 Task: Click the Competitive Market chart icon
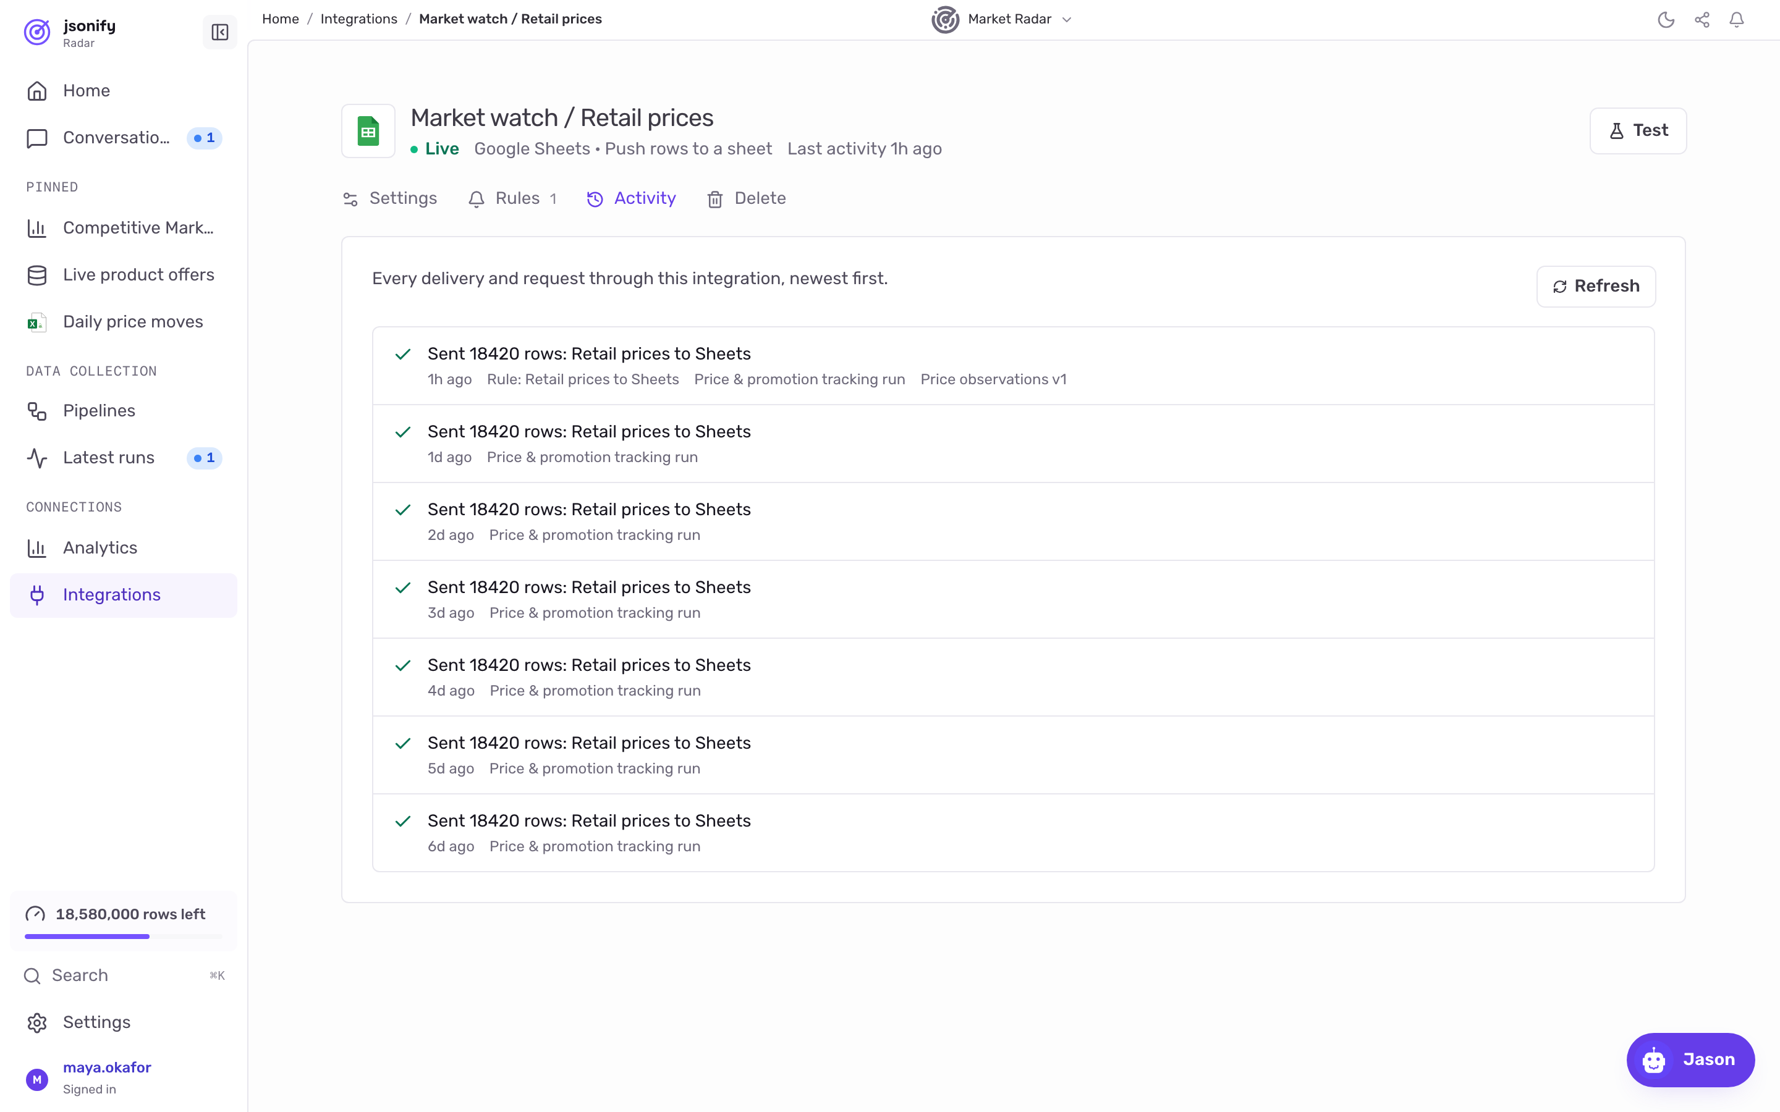[37, 228]
